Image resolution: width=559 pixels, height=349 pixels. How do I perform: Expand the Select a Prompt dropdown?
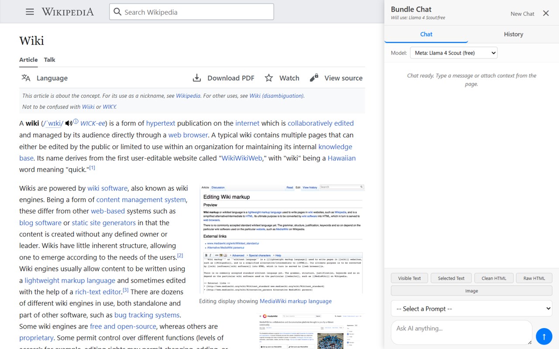tap(472, 308)
